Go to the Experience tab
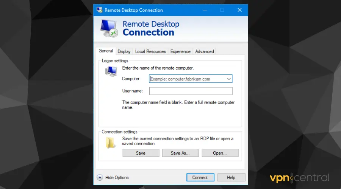This screenshot has width=341, height=189. [180, 51]
